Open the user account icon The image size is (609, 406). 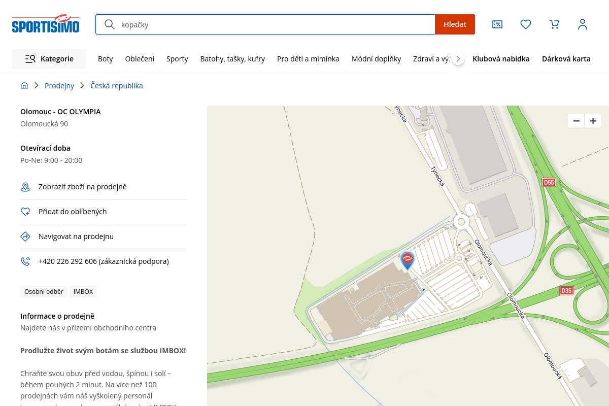[583, 24]
